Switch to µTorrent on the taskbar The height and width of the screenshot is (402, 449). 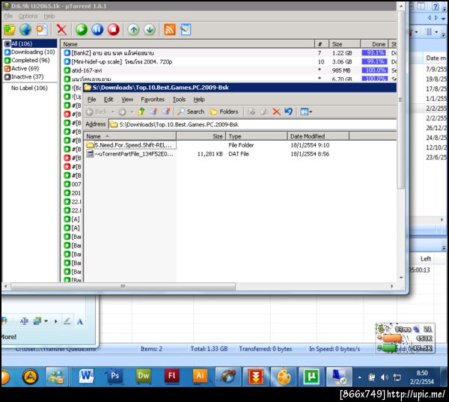point(311,376)
